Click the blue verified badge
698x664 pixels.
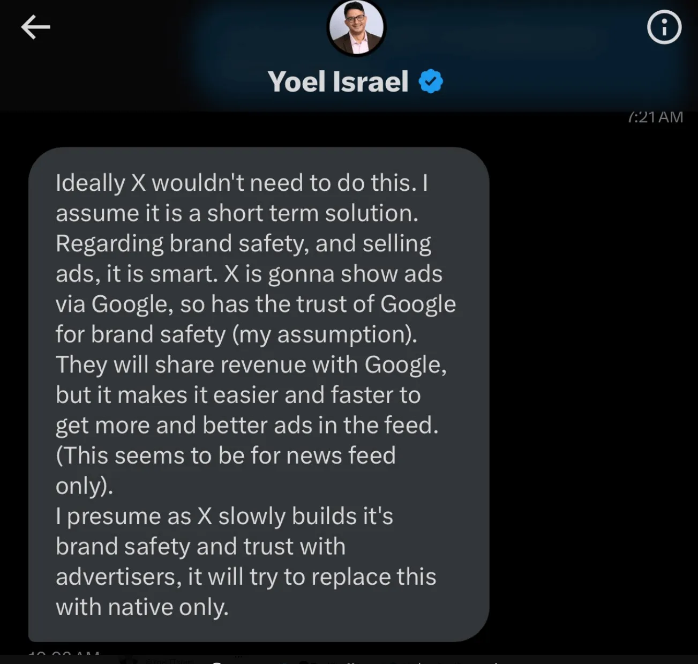point(431,81)
